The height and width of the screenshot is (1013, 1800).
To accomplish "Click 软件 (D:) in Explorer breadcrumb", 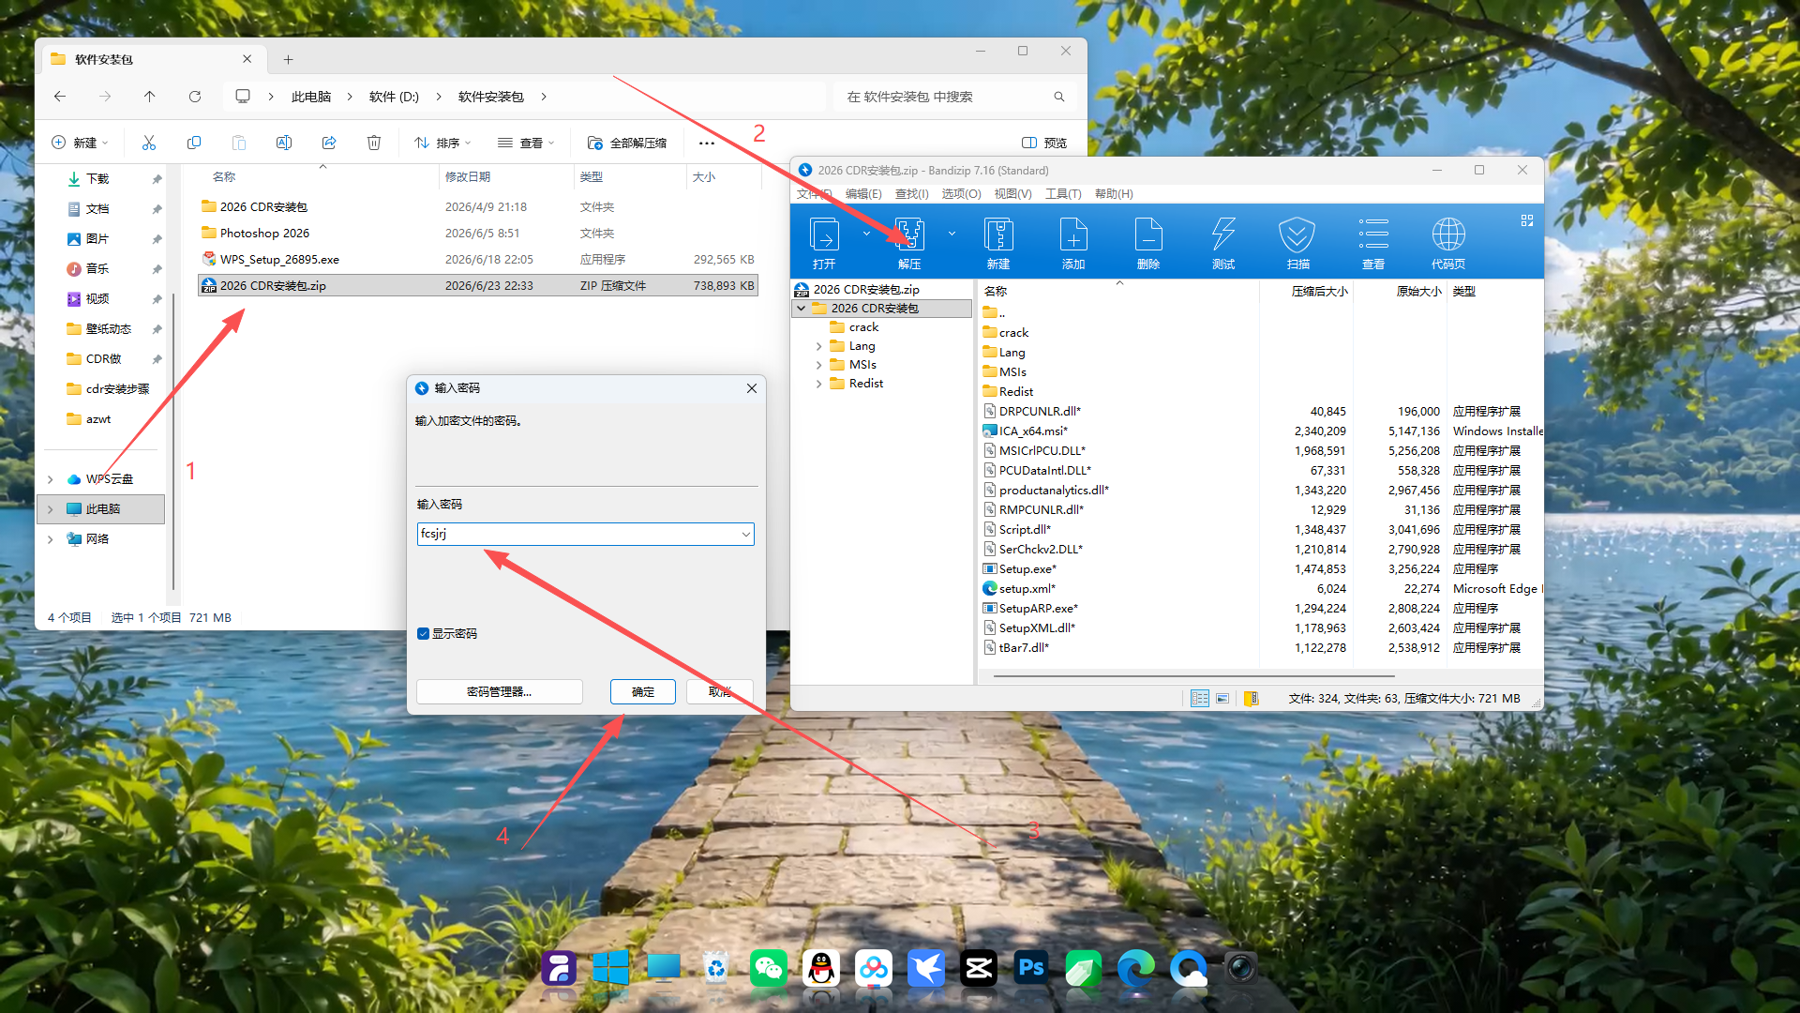I will tap(394, 97).
